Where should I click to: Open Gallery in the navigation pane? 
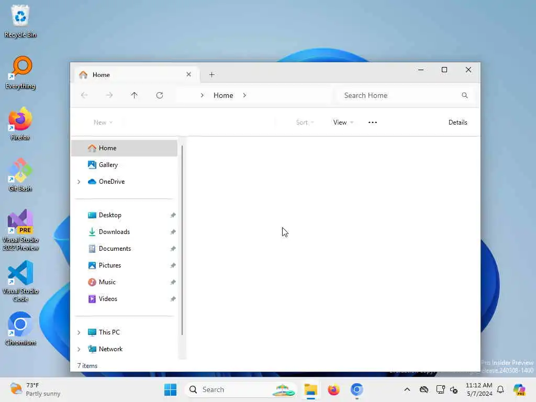point(125,165)
